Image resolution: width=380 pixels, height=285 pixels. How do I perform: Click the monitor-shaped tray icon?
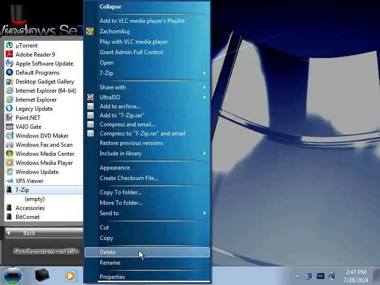320,276
